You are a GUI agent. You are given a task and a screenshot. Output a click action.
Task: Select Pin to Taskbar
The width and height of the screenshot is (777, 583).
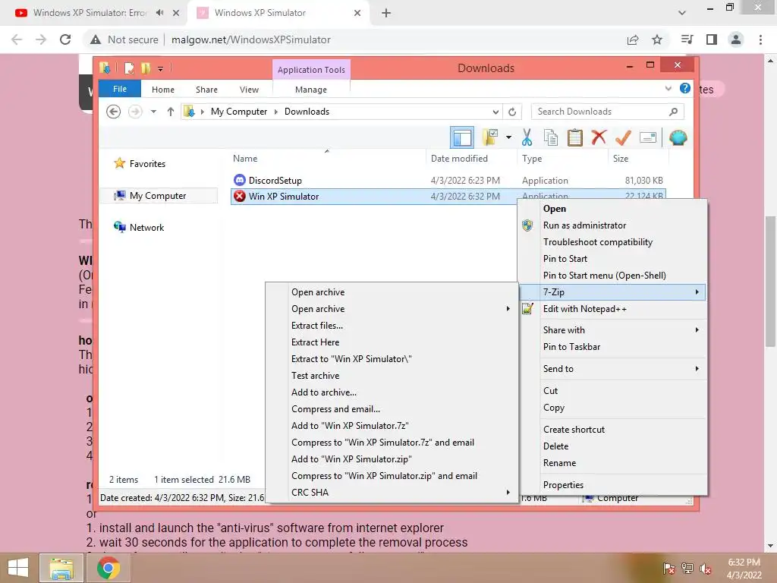click(571, 347)
